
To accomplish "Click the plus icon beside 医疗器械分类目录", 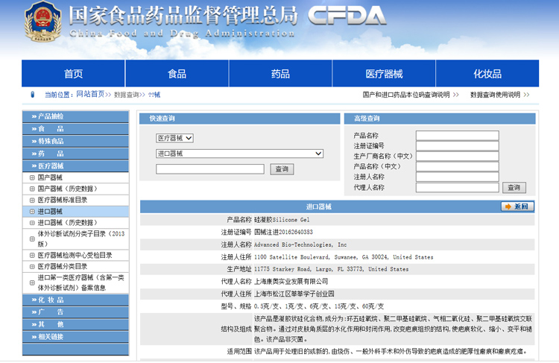I will pyautogui.click(x=31, y=266).
